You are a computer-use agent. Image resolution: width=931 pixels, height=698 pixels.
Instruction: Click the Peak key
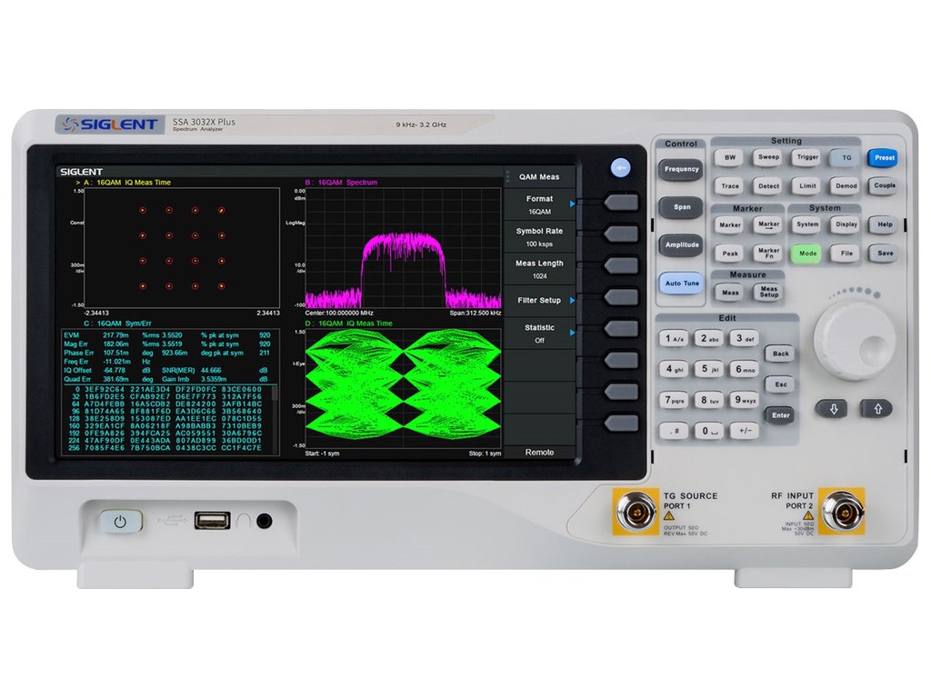(x=730, y=254)
